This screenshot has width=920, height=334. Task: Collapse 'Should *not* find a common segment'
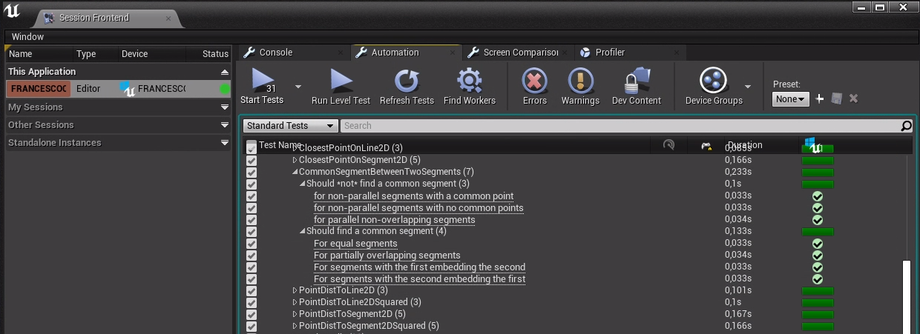(x=303, y=184)
